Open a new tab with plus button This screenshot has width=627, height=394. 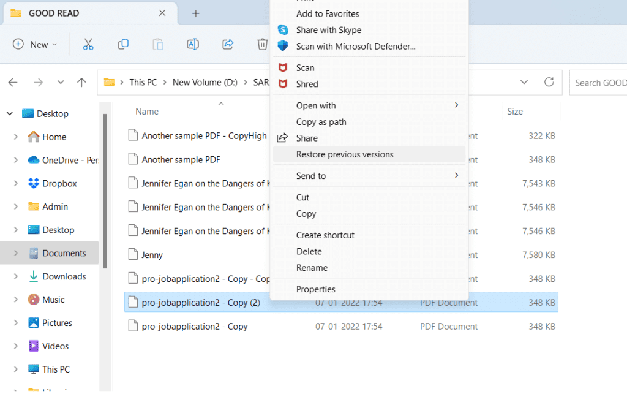(x=195, y=13)
